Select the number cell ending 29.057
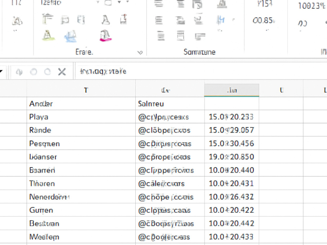327x245 pixels. pos(232,130)
